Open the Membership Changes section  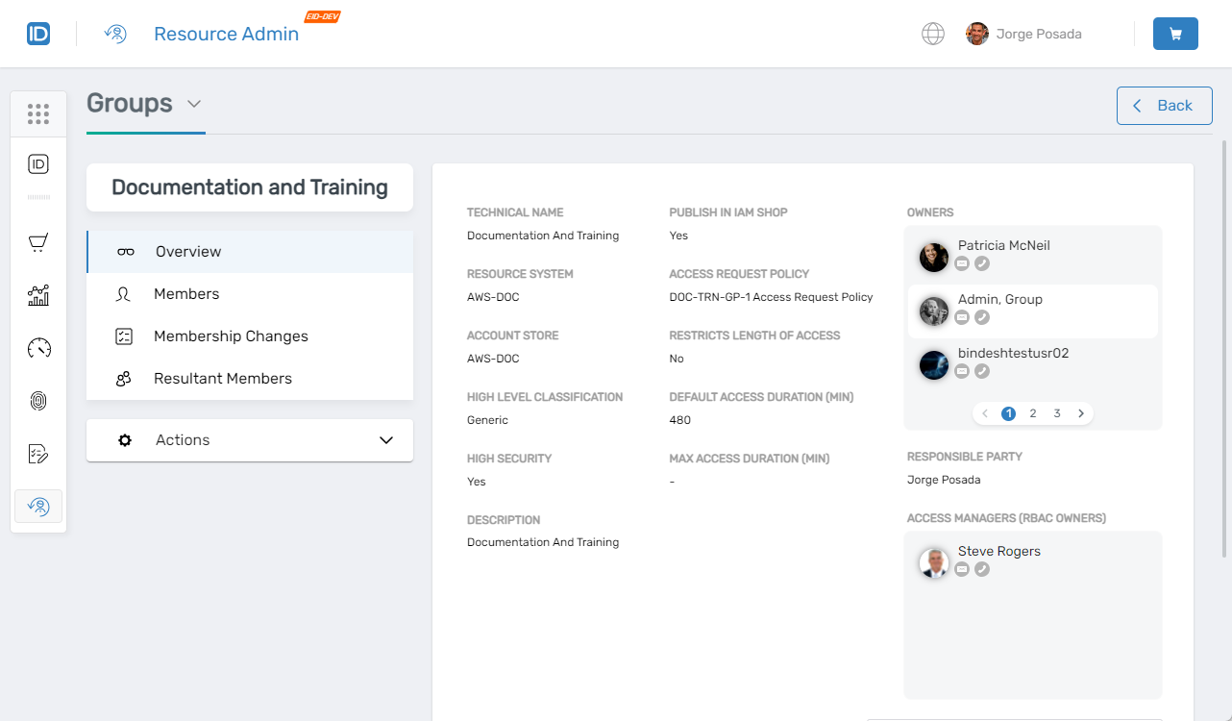[231, 336]
